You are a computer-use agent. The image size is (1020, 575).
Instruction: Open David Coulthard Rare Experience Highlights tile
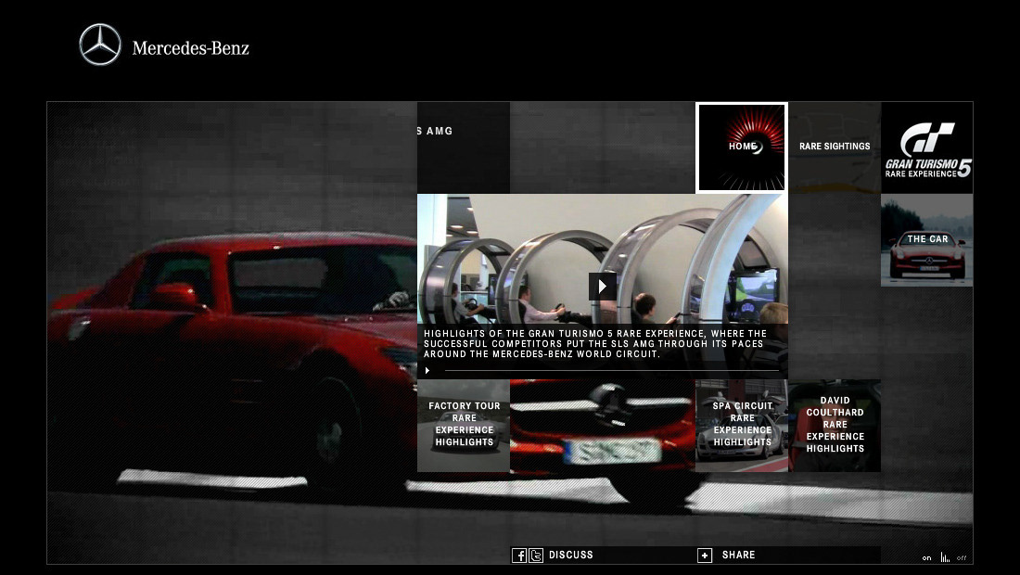coord(835,426)
